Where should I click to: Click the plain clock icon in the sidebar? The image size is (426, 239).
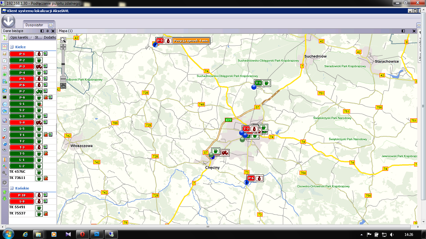5,129
